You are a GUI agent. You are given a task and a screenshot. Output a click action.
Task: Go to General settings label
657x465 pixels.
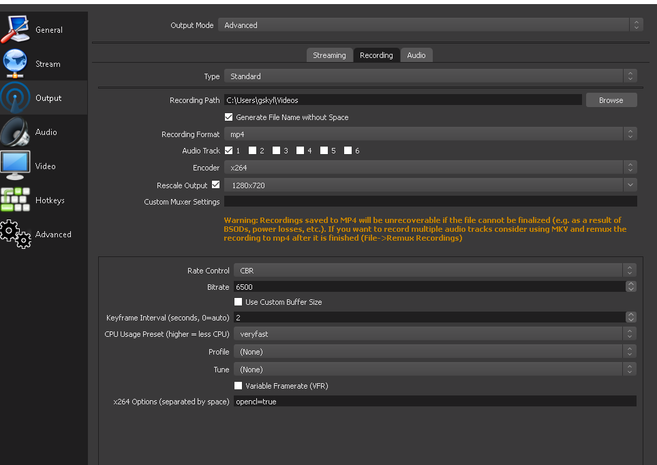point(49,30)
